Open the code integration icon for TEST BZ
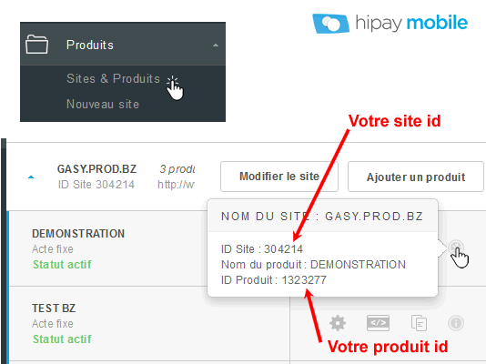Screen dimensions: 486x364 (x=378, y=323)
